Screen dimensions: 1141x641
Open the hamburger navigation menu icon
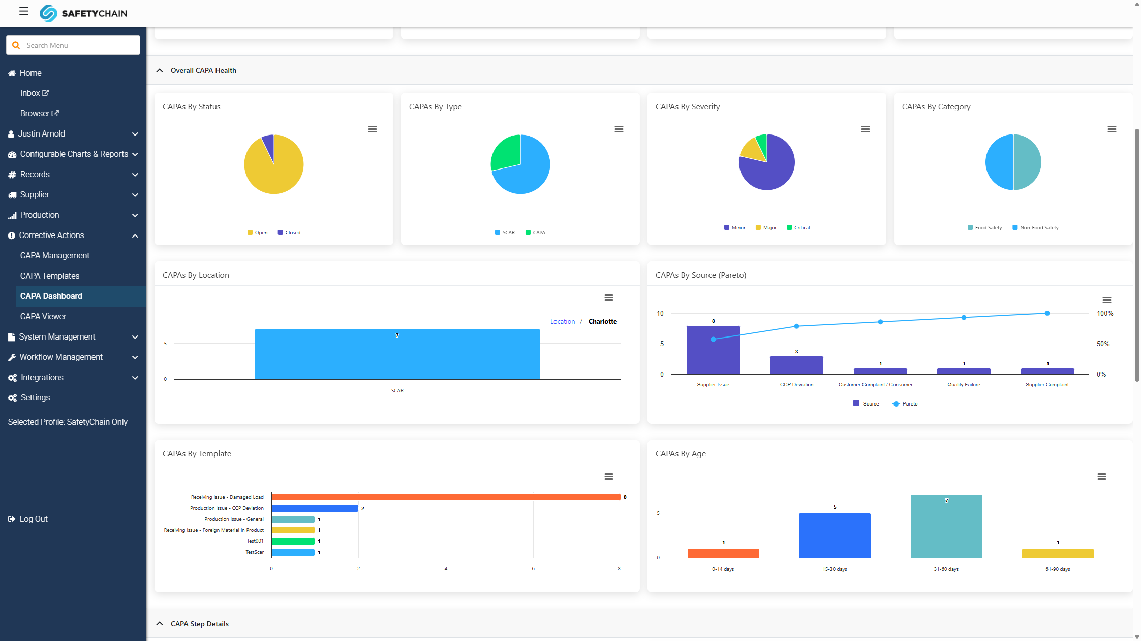pyautogui.click(x=23, y=11)
